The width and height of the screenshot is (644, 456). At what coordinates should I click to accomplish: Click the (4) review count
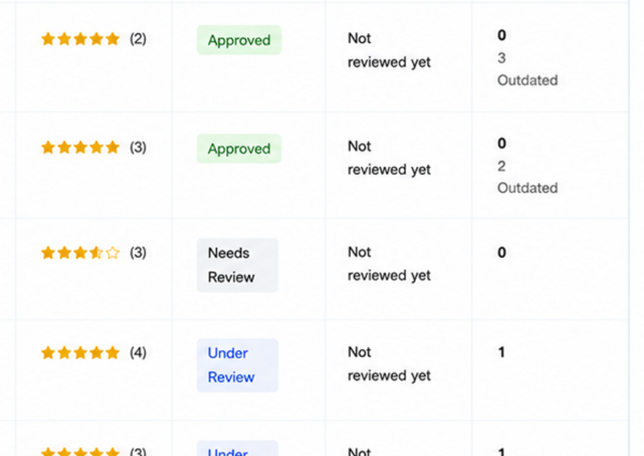[x=138, y=353]
